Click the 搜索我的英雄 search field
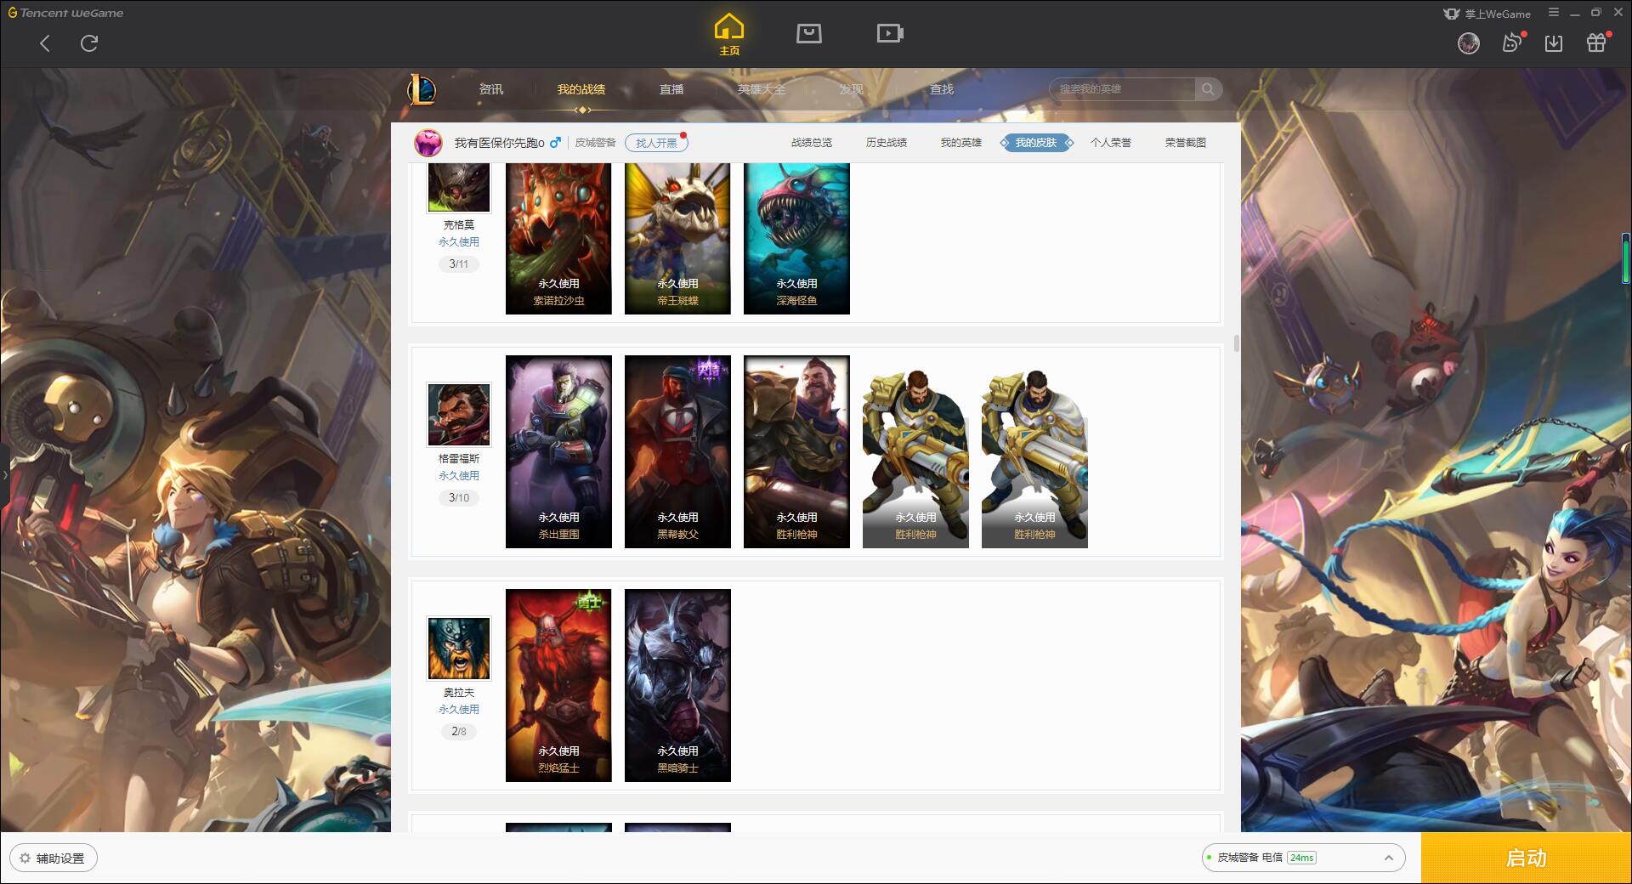 [x=1124, y=88]
